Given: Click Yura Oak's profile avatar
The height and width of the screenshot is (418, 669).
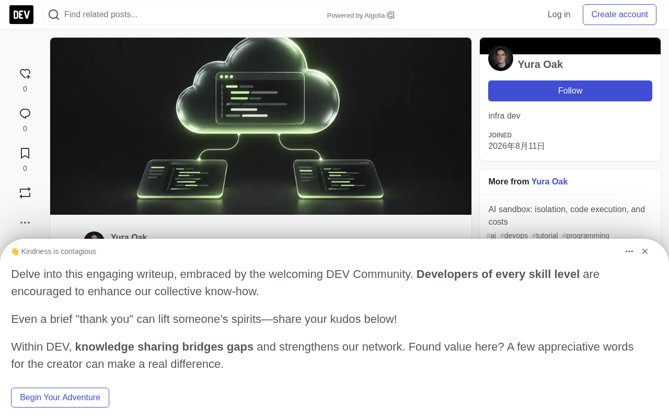Looking at the screenshot, I should [501, 59].
